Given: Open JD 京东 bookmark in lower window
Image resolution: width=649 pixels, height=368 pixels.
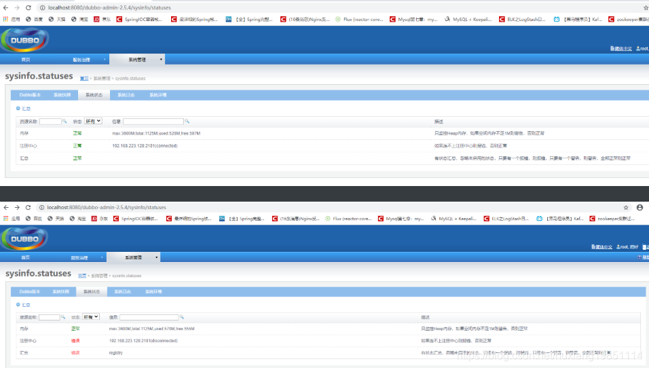Looking at the screenshot, I should coord(100,219).
